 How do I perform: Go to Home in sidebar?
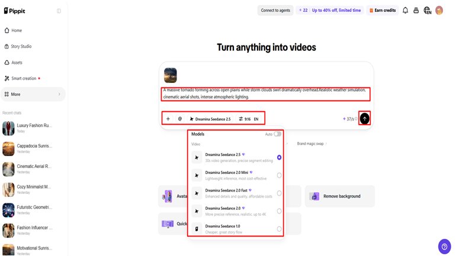pos(14,31)
